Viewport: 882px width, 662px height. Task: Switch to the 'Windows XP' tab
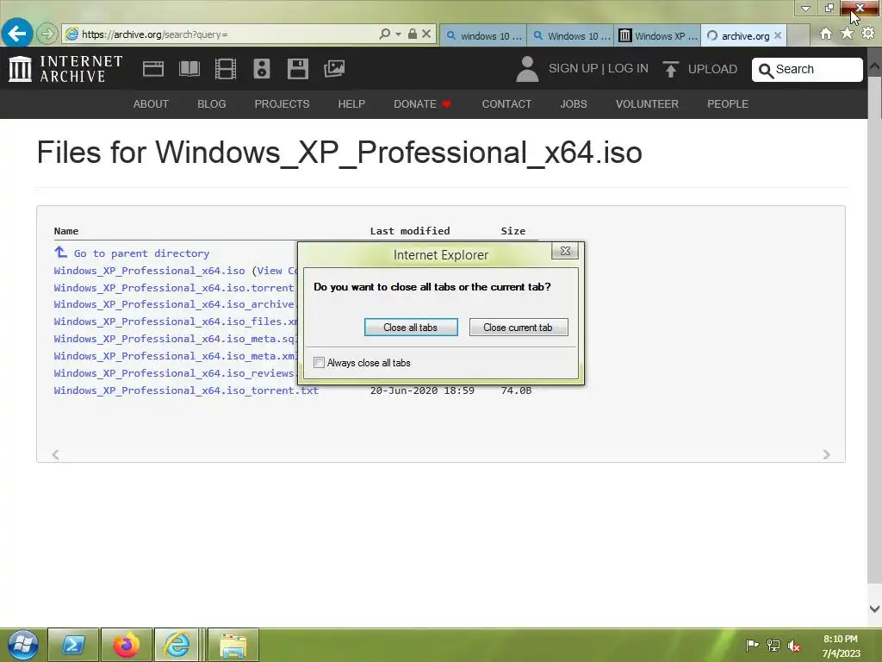pos(658,35)
